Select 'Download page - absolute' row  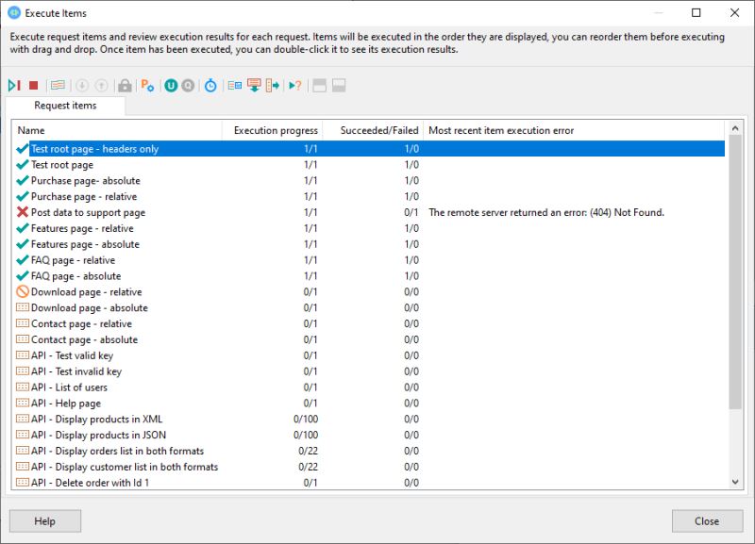tap(369, 307)
